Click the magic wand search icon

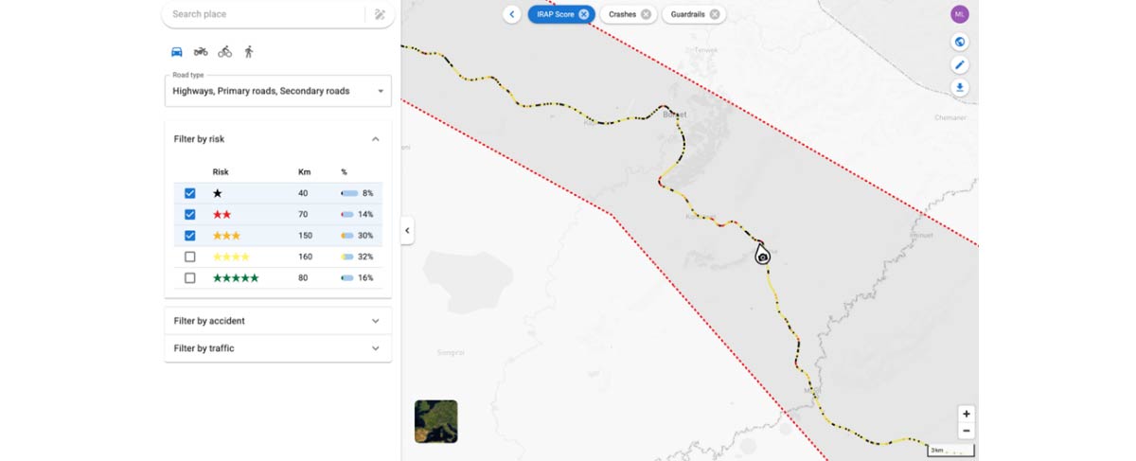pyautogui.click(x=380, y=14)
